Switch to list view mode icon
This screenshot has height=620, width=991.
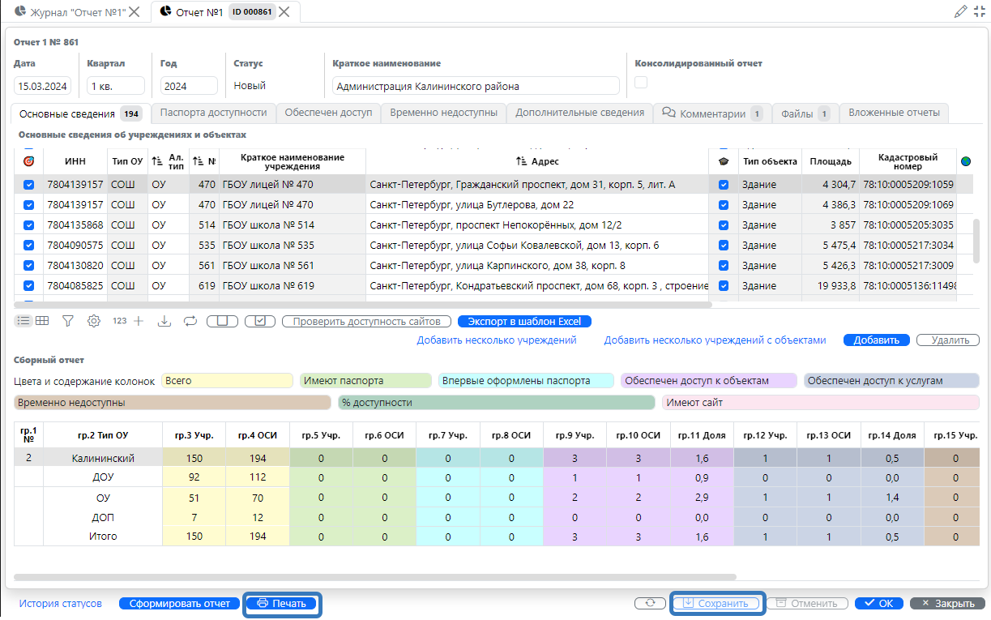(x=23, y=321)
